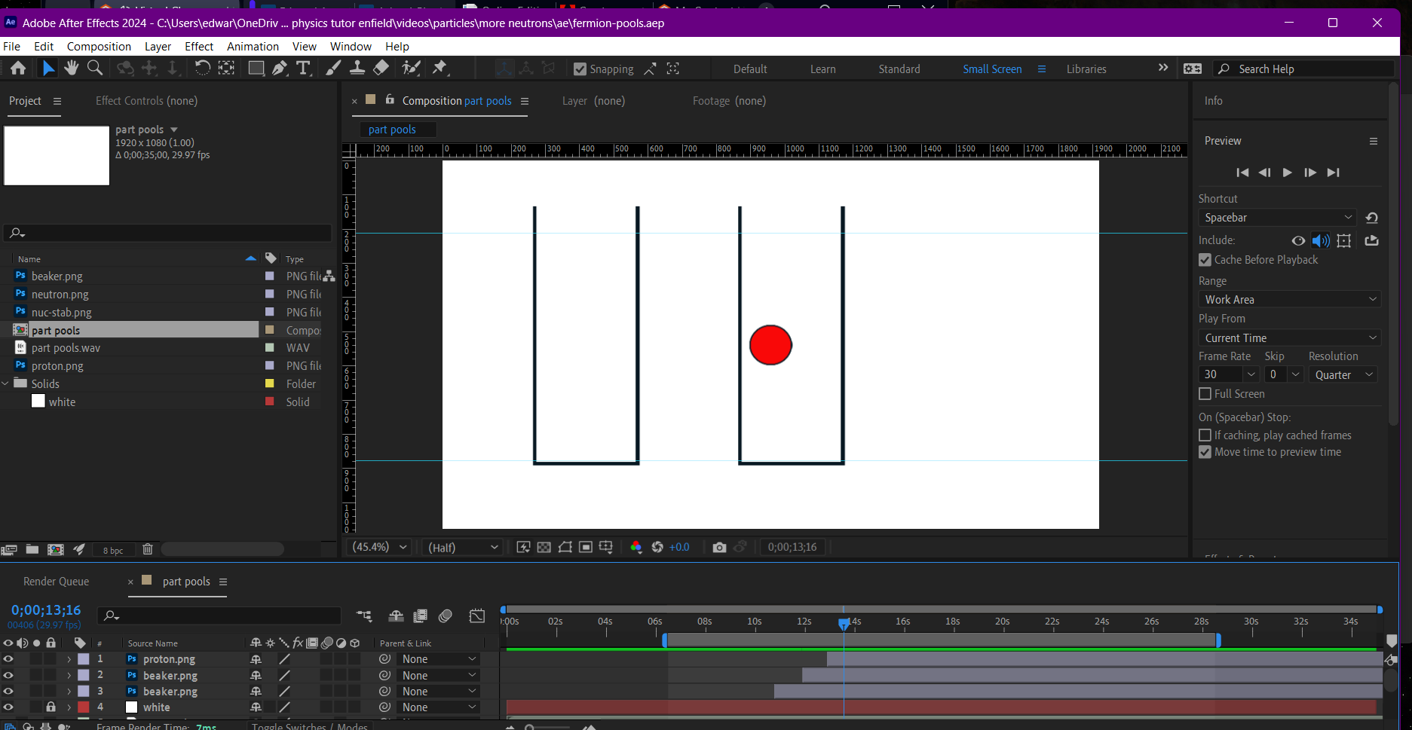Click the exposure value +0.0
The width and height of the screenshot is (1412, 730).
point(679,547)
